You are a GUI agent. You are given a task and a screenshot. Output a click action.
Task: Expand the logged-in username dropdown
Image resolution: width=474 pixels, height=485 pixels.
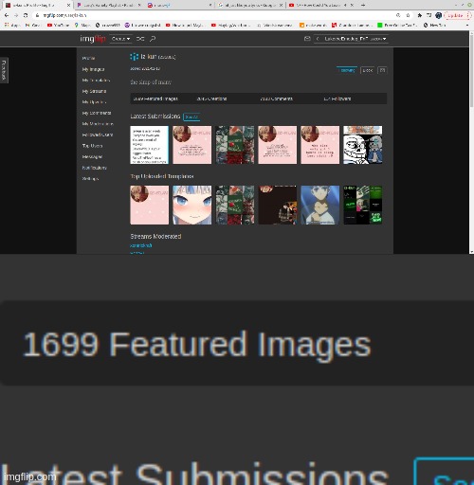coord(355,39)
